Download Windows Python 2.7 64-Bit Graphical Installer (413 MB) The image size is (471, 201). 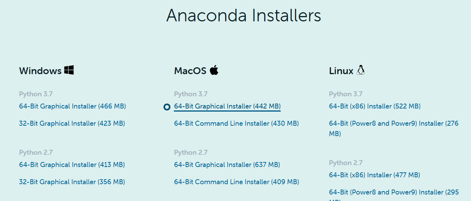pos(72,165)
